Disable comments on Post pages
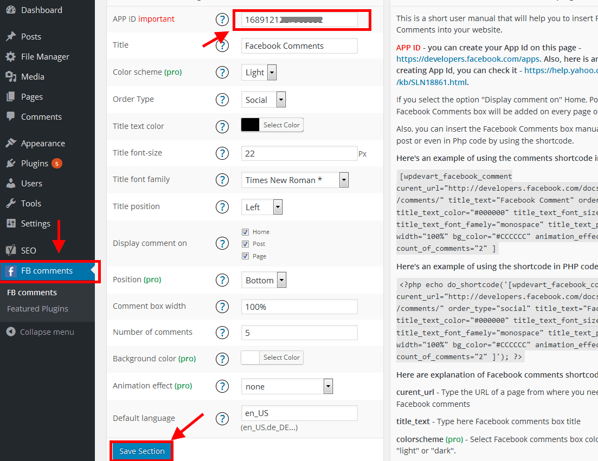Image resolution: width=598 pixels, height=461 pixels. pos(245,244)
